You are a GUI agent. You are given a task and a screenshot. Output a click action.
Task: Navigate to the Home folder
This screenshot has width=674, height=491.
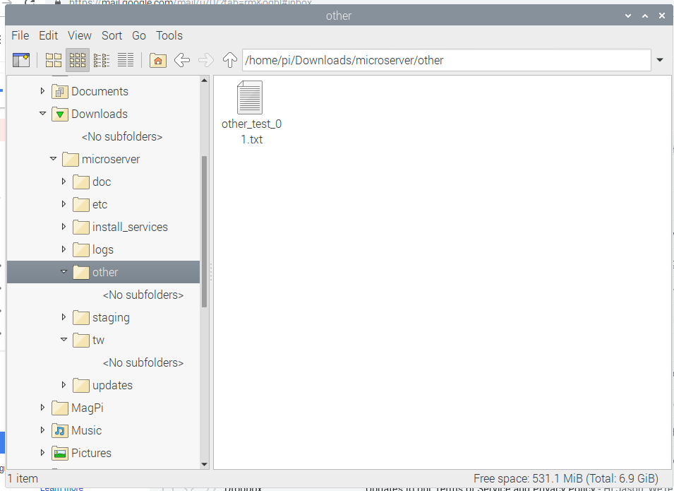[157, 60]
